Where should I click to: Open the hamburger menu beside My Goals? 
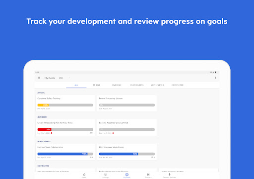(x=39, y=78)
